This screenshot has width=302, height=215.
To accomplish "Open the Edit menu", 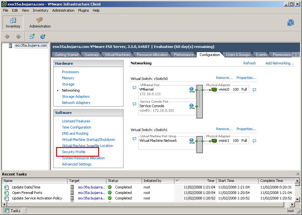I will click(15, 10).
